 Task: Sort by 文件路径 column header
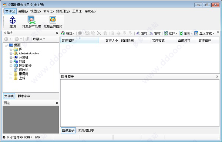pyautogui.click(x=208, y=41)
